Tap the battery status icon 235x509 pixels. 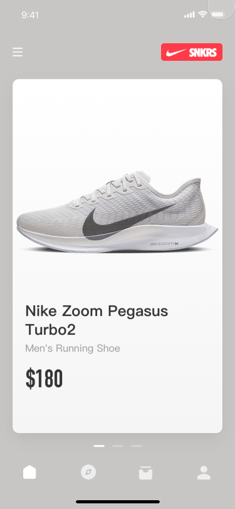218,14
